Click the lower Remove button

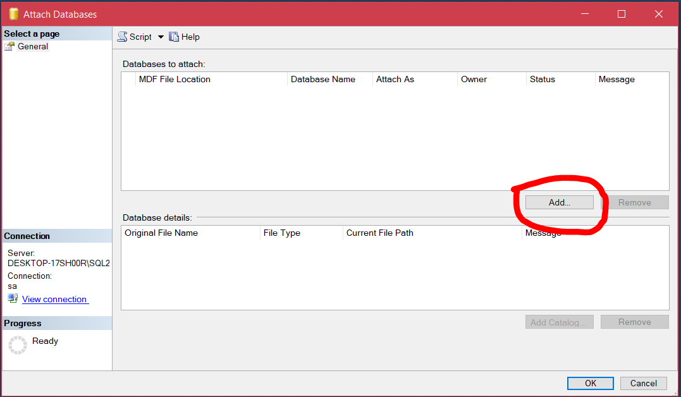point(635,322)
